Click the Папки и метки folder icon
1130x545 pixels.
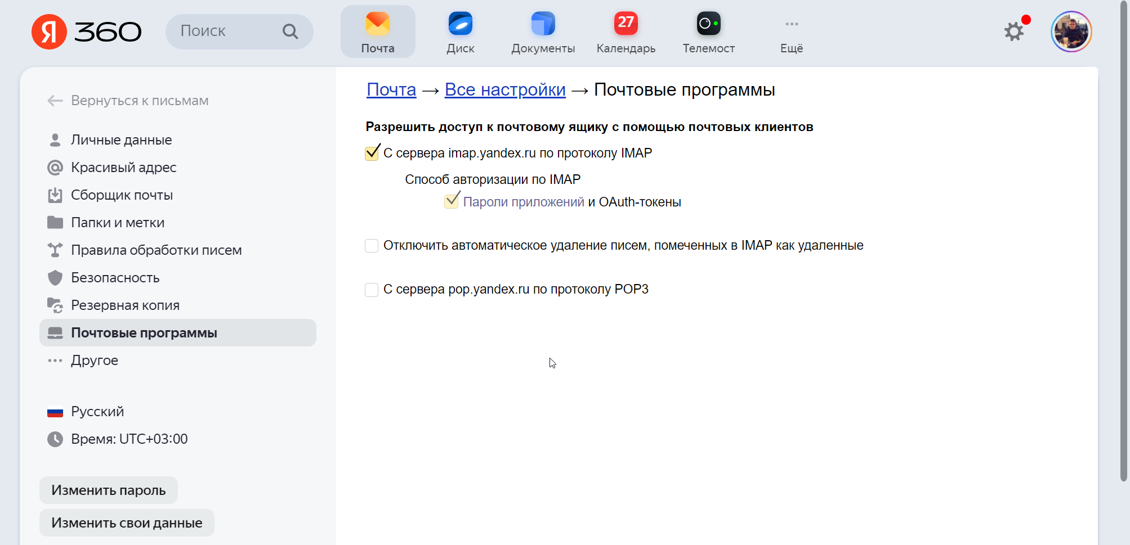[x=55, y=223]
